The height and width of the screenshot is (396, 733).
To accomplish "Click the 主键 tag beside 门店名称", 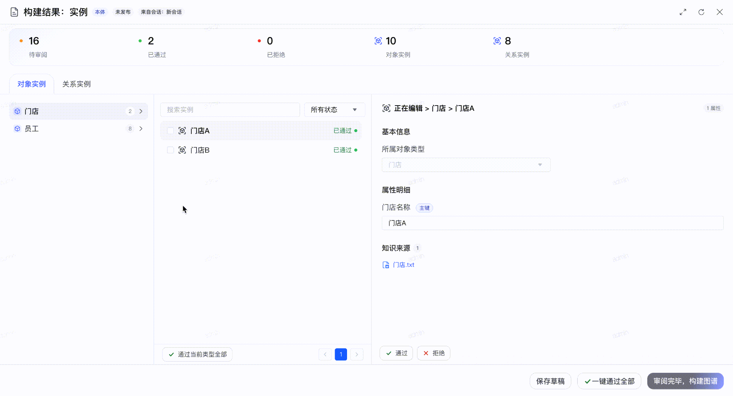I will pos(425,208).
